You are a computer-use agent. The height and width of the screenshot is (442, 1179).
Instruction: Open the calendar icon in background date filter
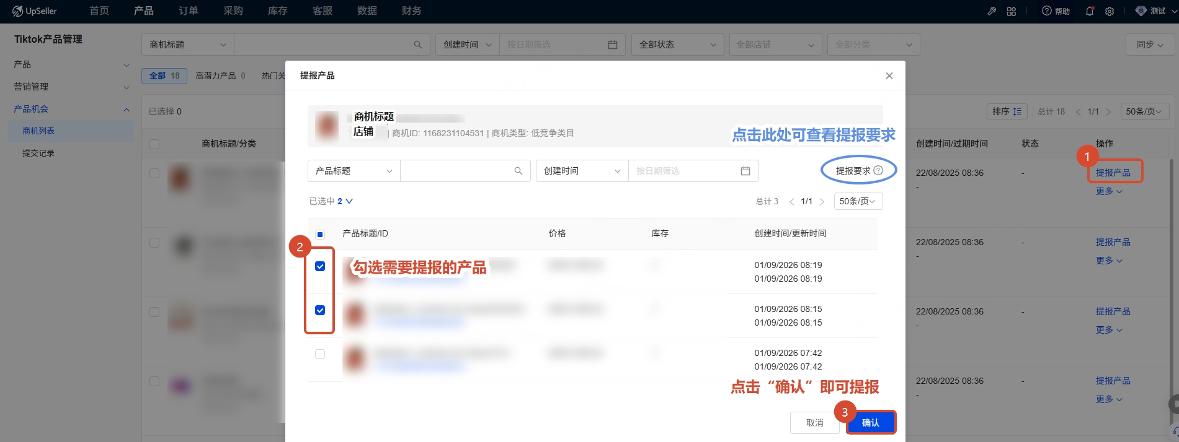613,45
